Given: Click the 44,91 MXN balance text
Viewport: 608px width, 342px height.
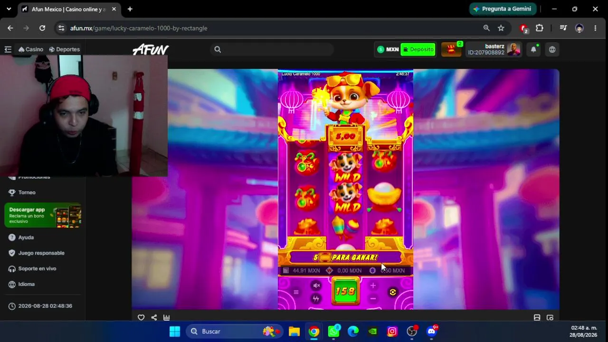Looking at the screenshot, I should [306, 271].
